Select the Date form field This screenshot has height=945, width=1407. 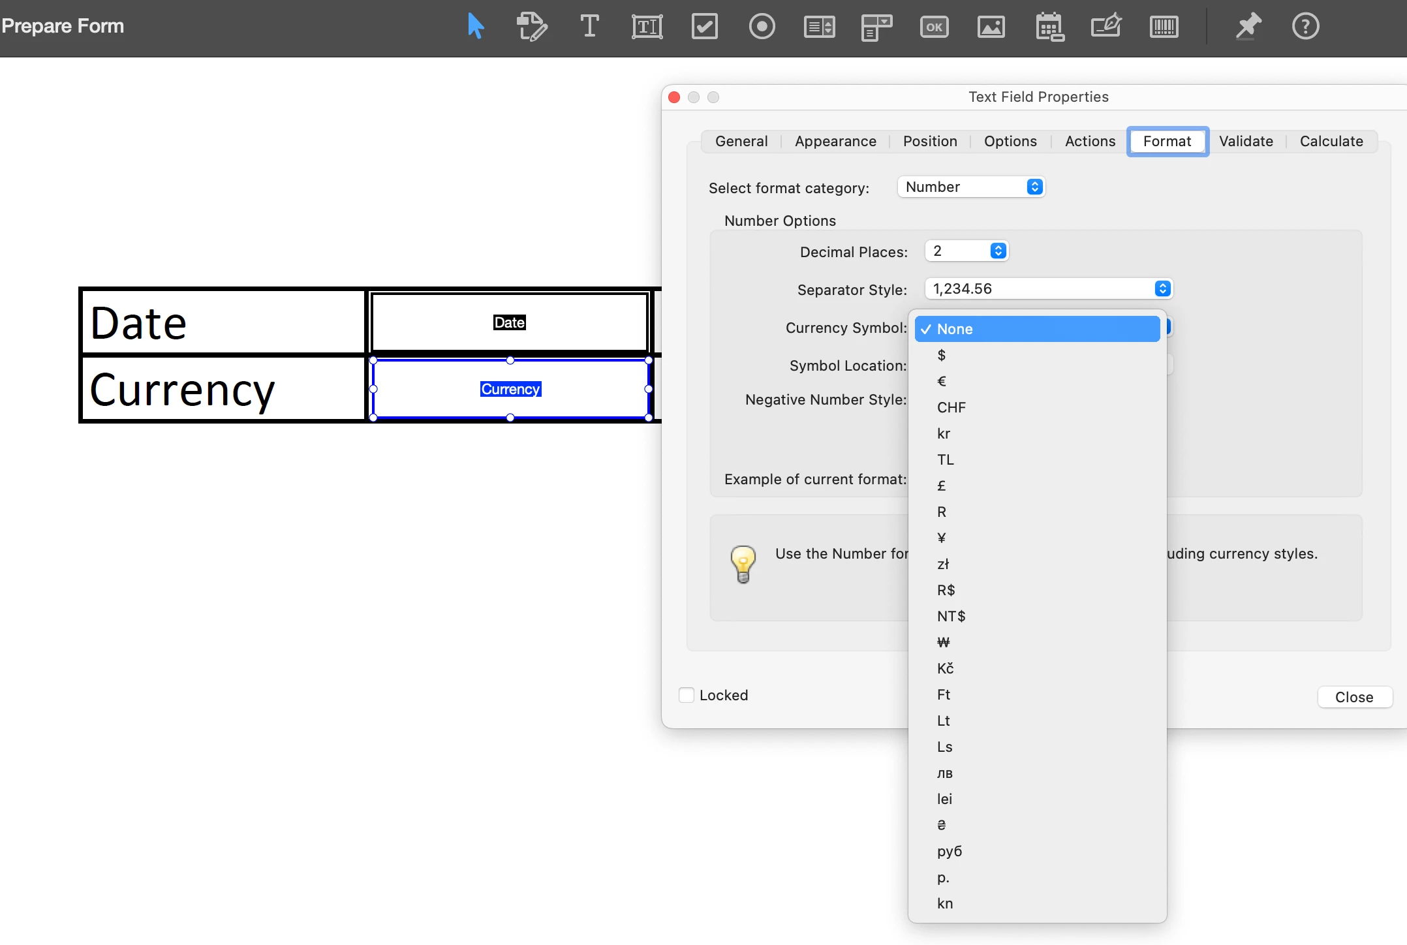tap(509, 322)
